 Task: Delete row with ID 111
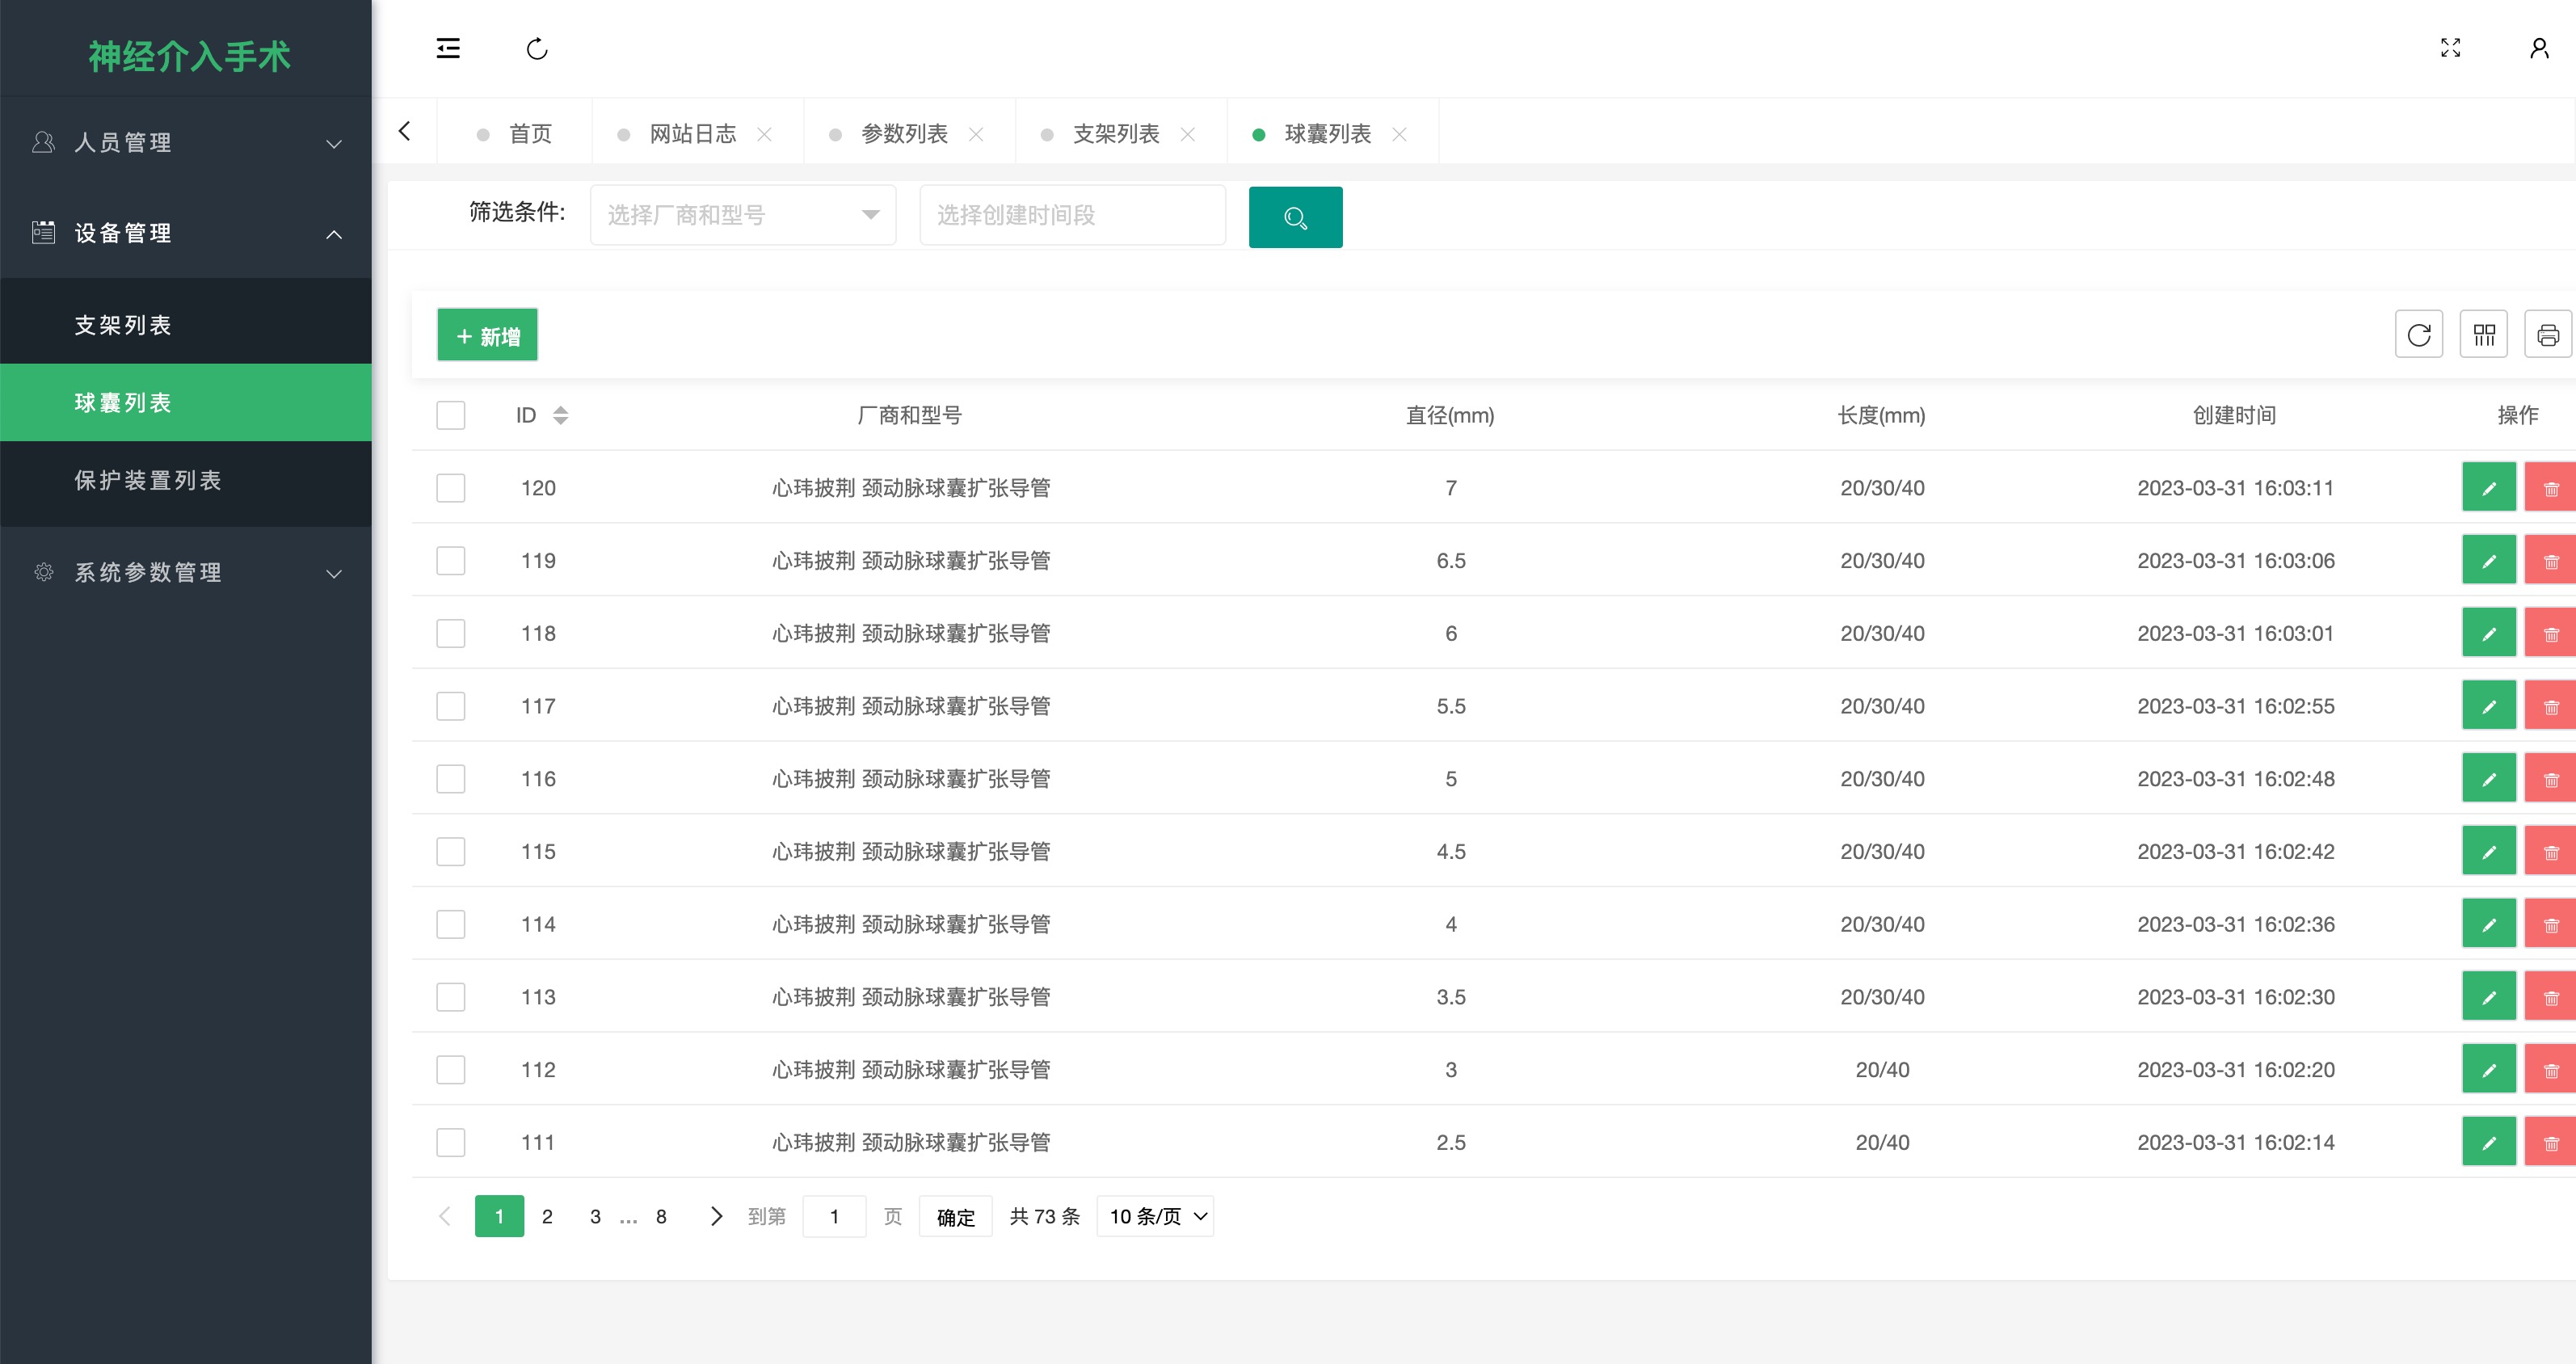point(2550,1142)
